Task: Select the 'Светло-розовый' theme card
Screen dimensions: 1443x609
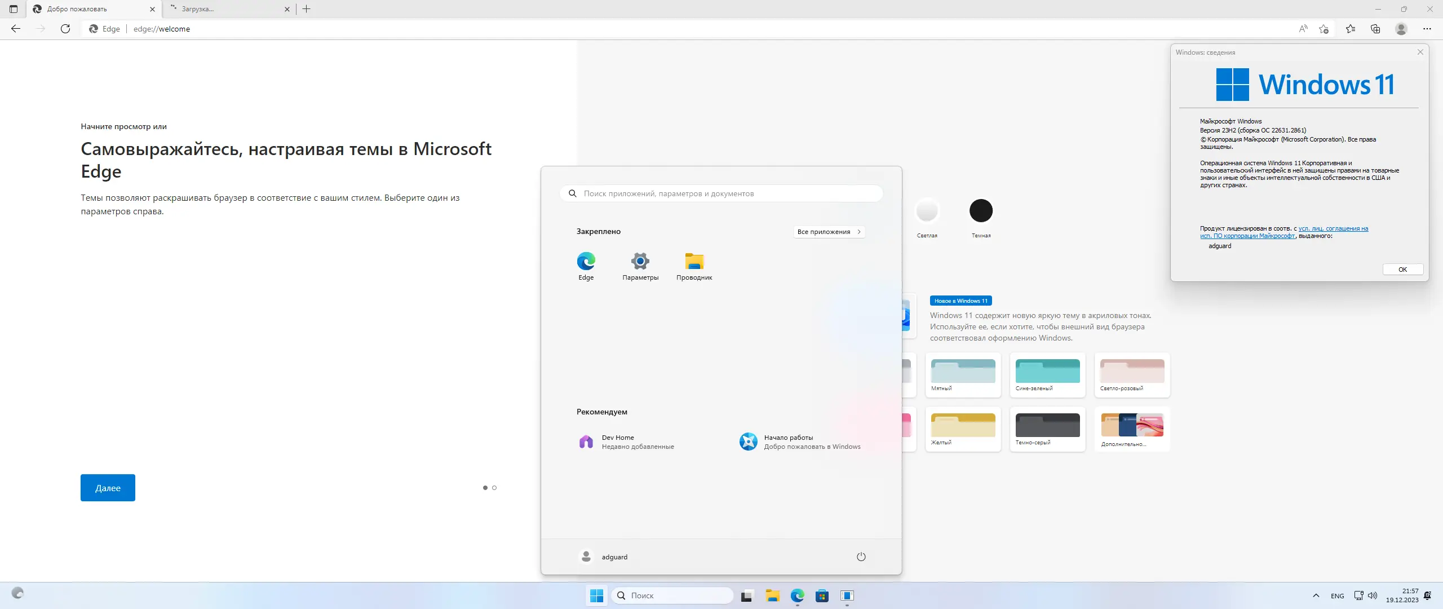Action: pos(1132,375)
